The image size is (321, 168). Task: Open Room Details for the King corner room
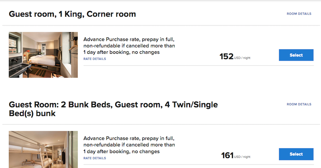tap(299, 14)
